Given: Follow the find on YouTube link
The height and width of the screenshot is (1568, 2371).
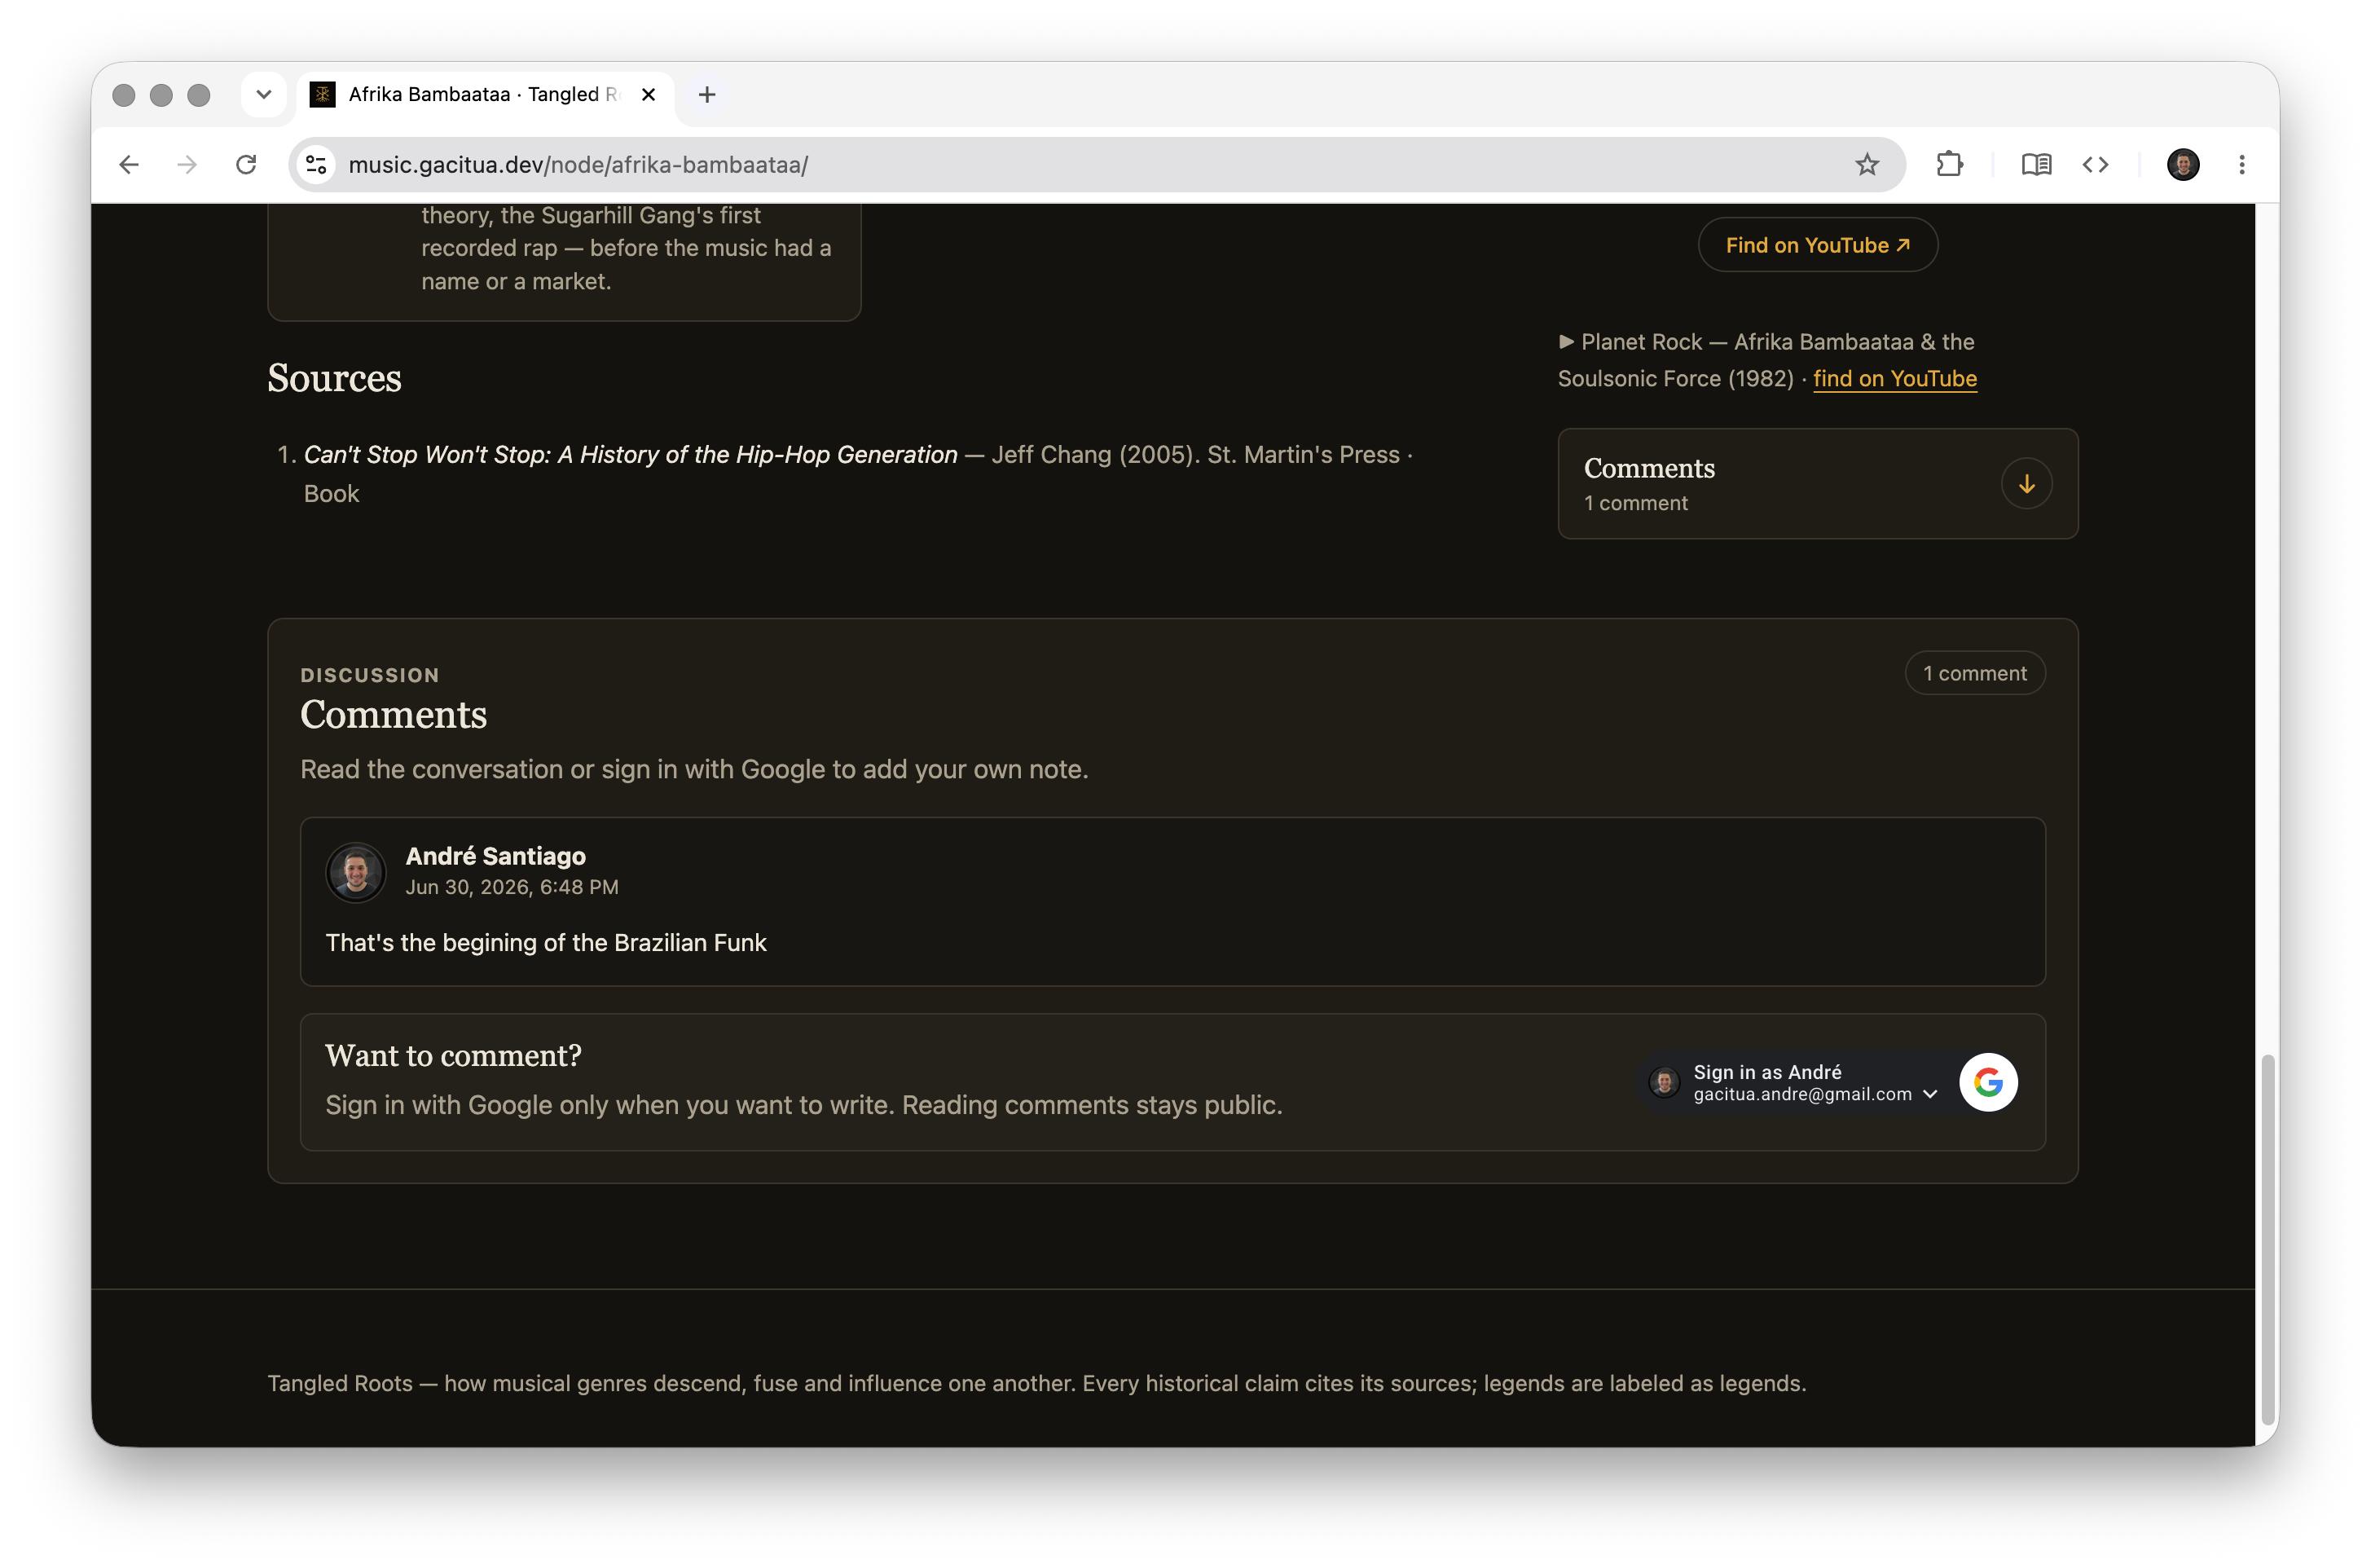Looking at the screenshot, I should [x=1894, y=379].
